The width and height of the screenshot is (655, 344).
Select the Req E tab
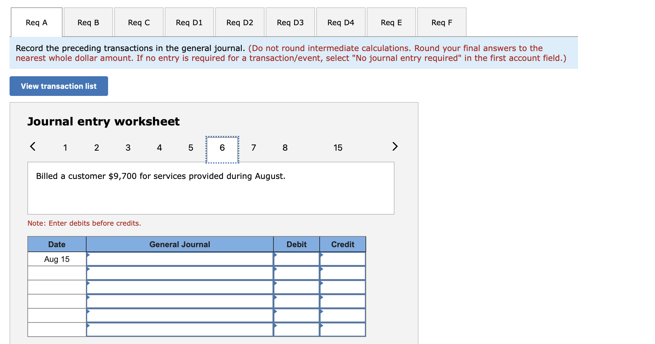pos(391,22)
